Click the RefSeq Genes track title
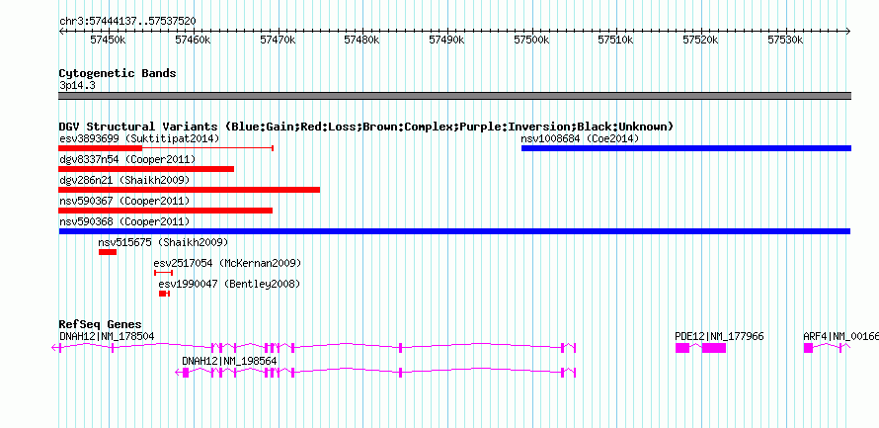 click(101, 325)
